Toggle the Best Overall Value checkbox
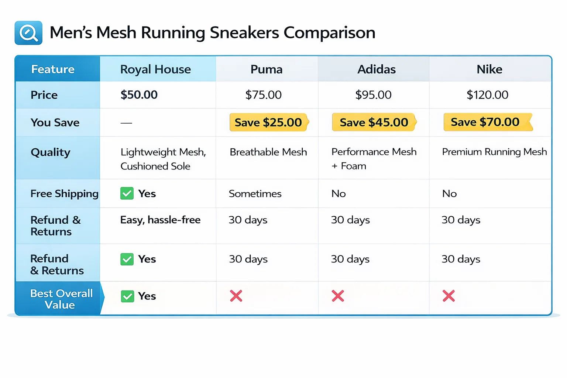567x378 pixels. point(127,296)
